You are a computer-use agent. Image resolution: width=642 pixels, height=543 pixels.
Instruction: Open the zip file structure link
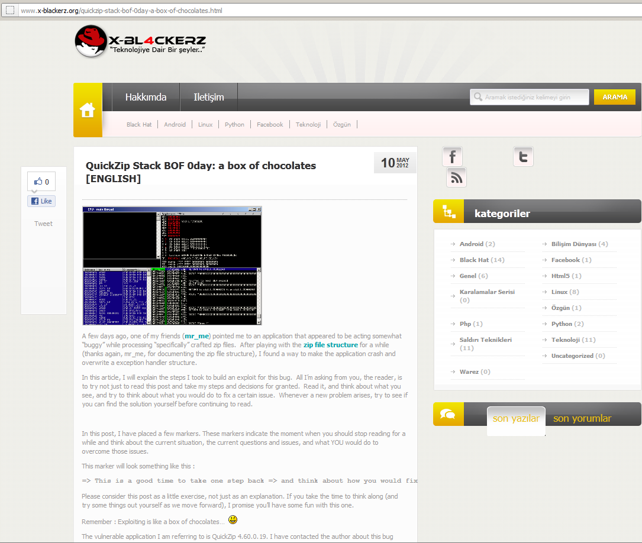(x=330, y=345)
